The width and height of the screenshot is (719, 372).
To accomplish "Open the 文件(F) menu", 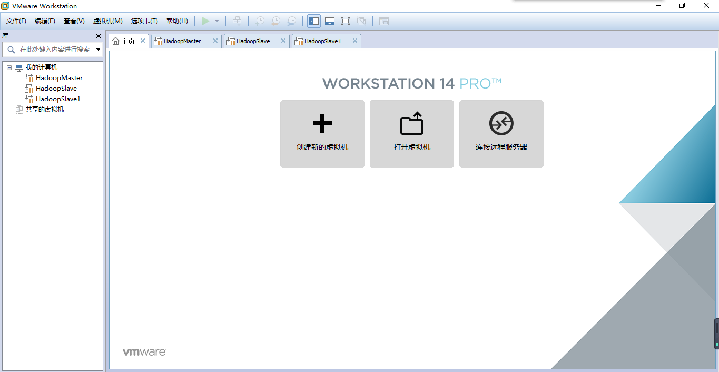I will pos(16,21).
